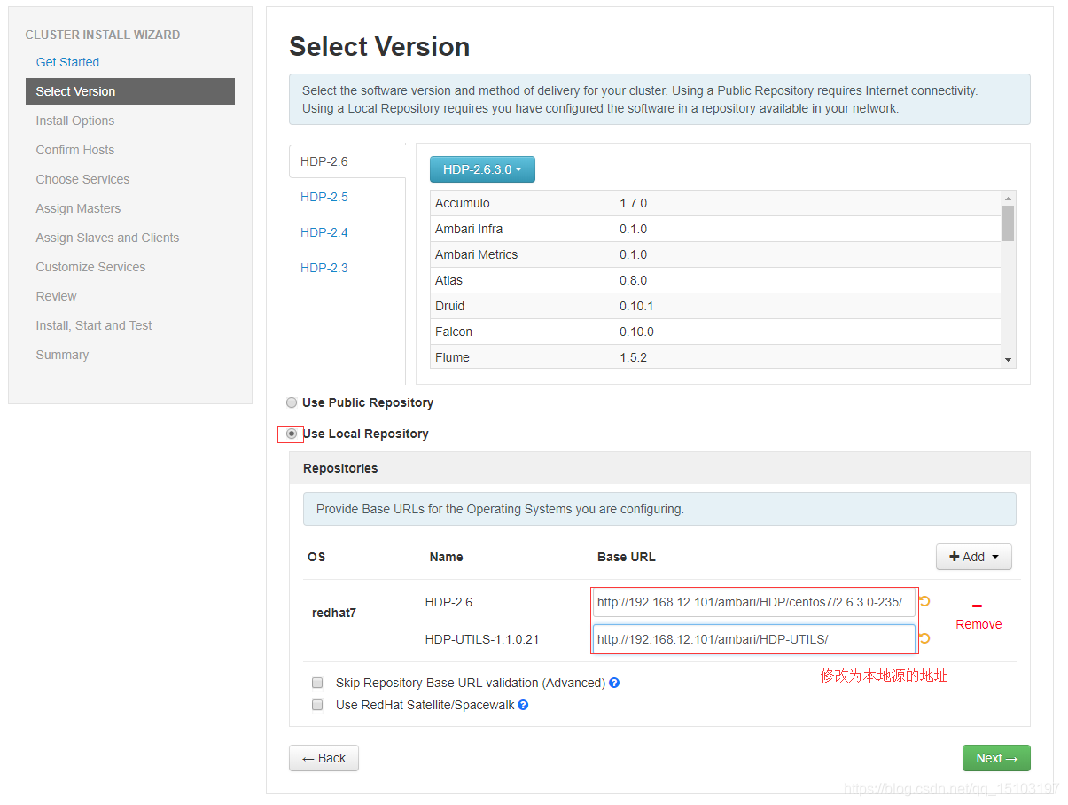Enable Use RedHat Satellite/Spacewalk checkbox
Screen dimensions: 1068x805
click(317, 705)
